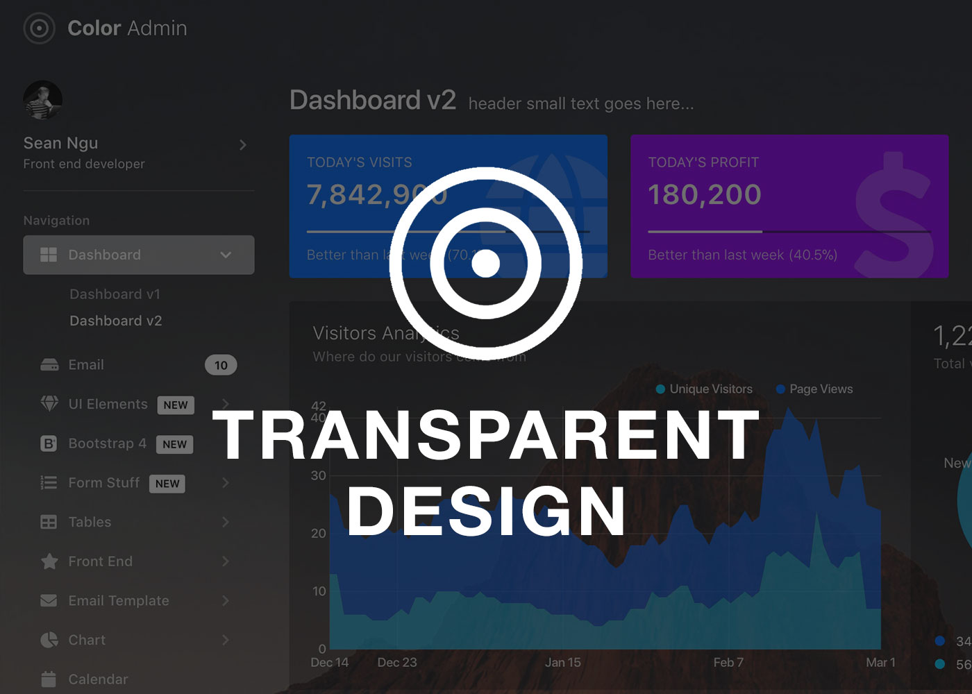Open Dashboard v1 menu item
The width and height of the screenshot is (972, 694).
click(x=115, y=294)
